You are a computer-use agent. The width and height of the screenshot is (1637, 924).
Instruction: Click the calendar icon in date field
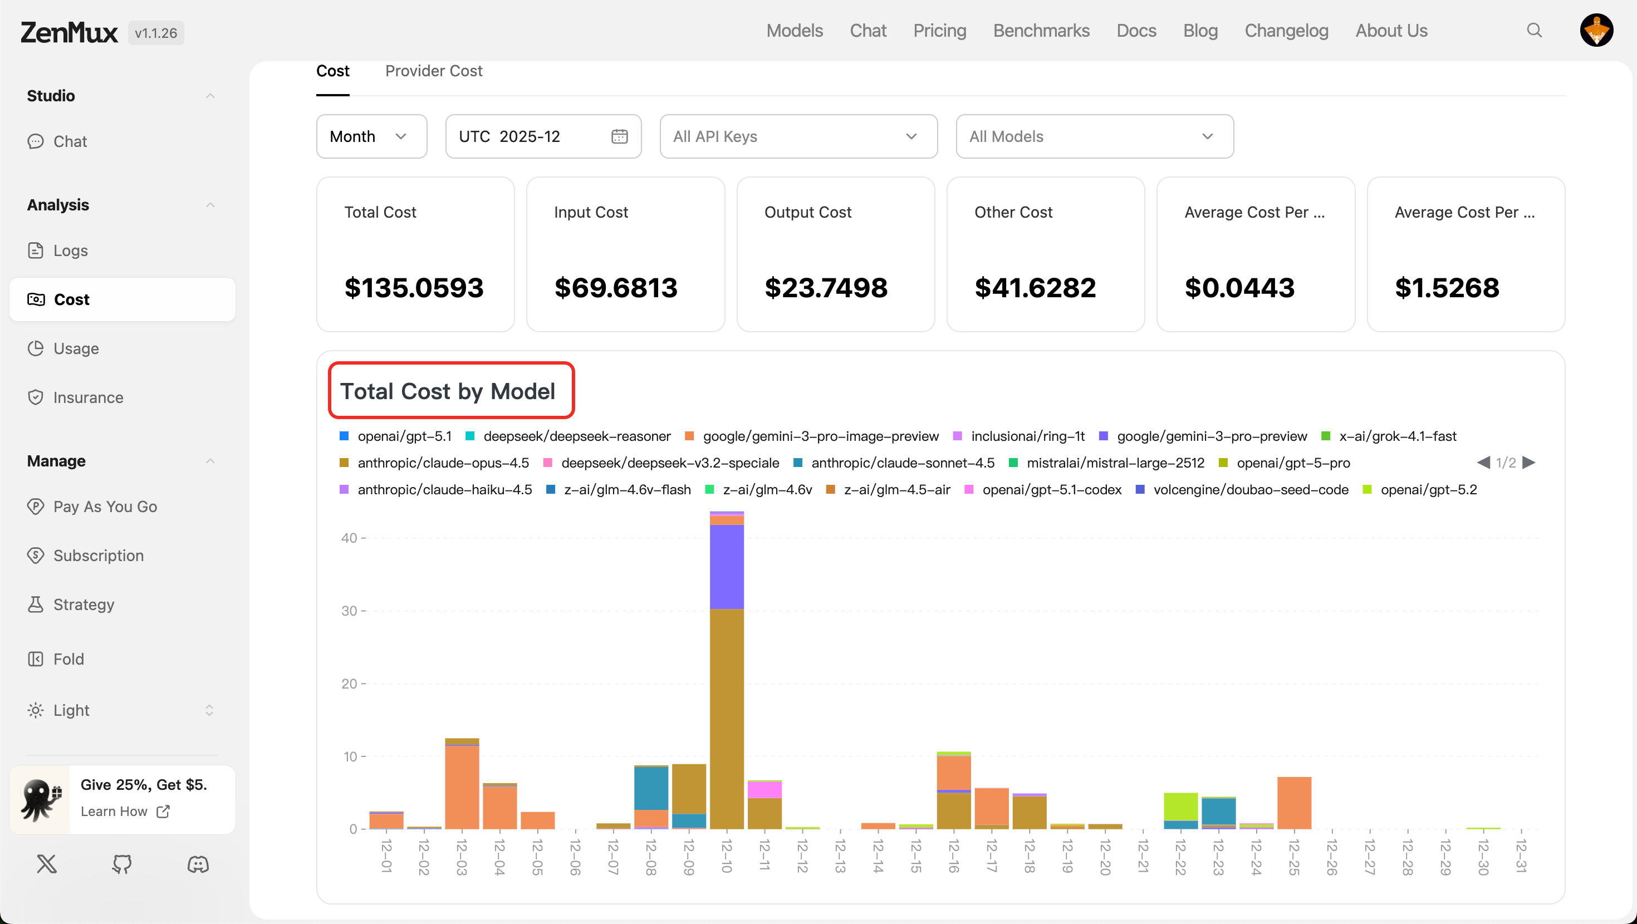point(619,136)
